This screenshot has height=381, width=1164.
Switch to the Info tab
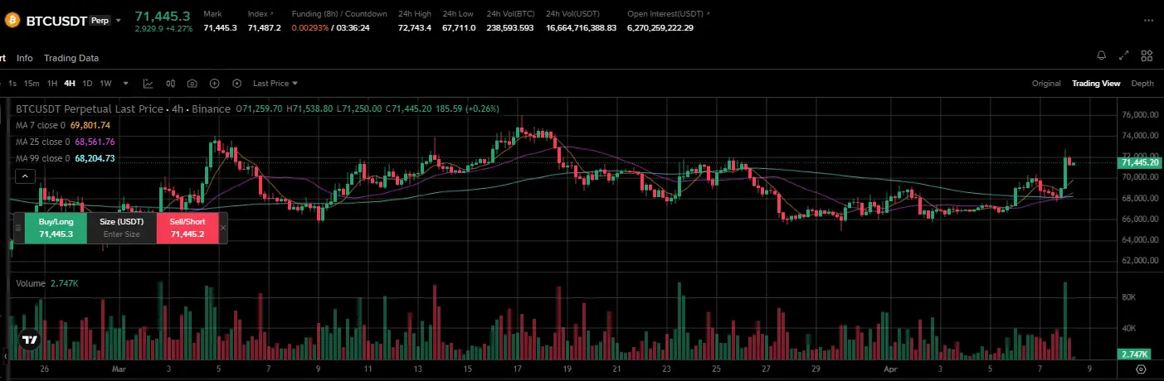[25, 58]
